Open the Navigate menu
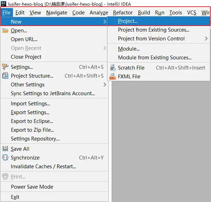 (57, 13)
